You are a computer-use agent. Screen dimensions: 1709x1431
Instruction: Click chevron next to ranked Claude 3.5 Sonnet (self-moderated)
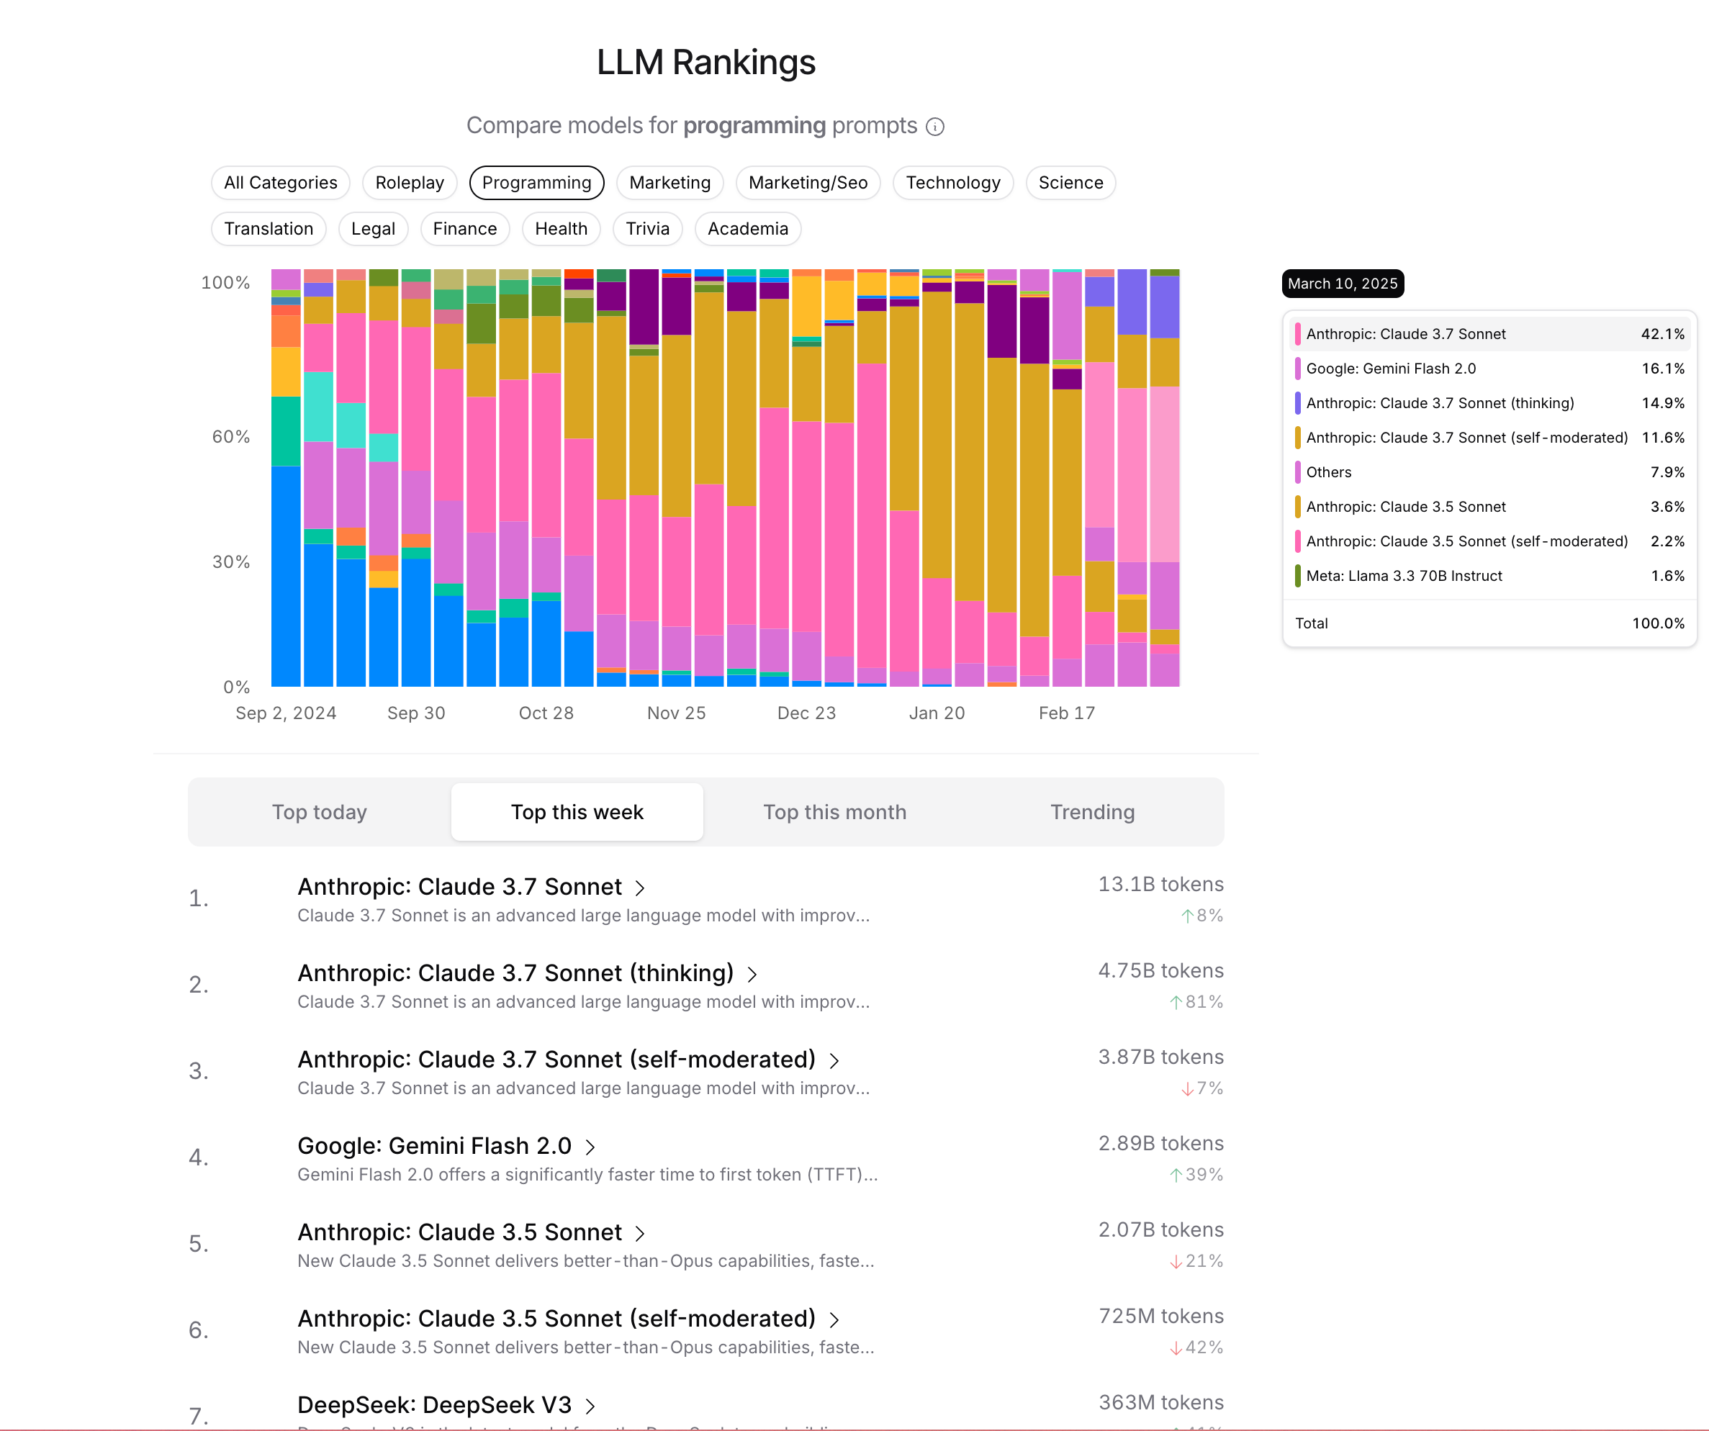[834, 1319]
